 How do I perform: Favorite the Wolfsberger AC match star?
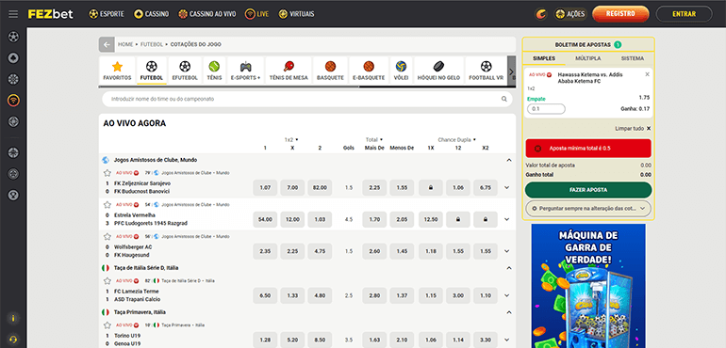[x=107, y=237]
